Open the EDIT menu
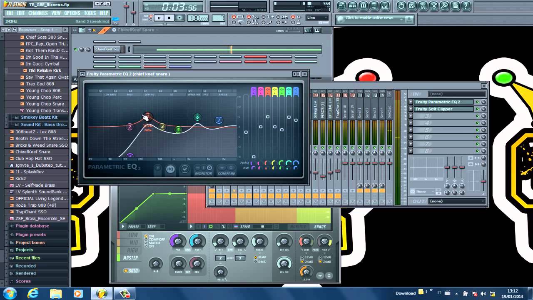533x300 pixels. coord(21,13)
